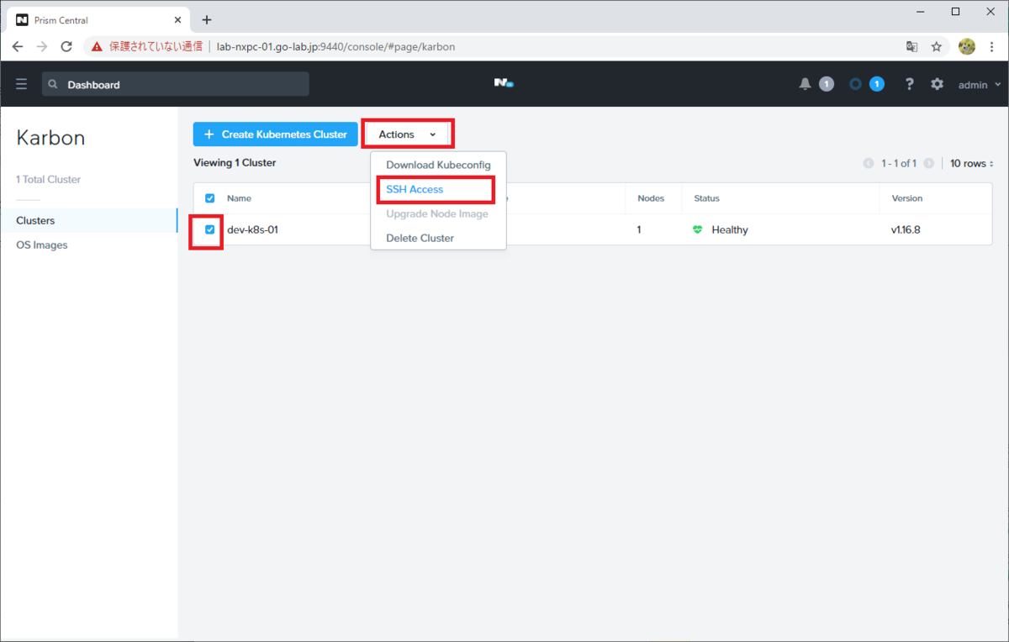Select Delete Cluster from Actions menu

click(x=438, y=238)
